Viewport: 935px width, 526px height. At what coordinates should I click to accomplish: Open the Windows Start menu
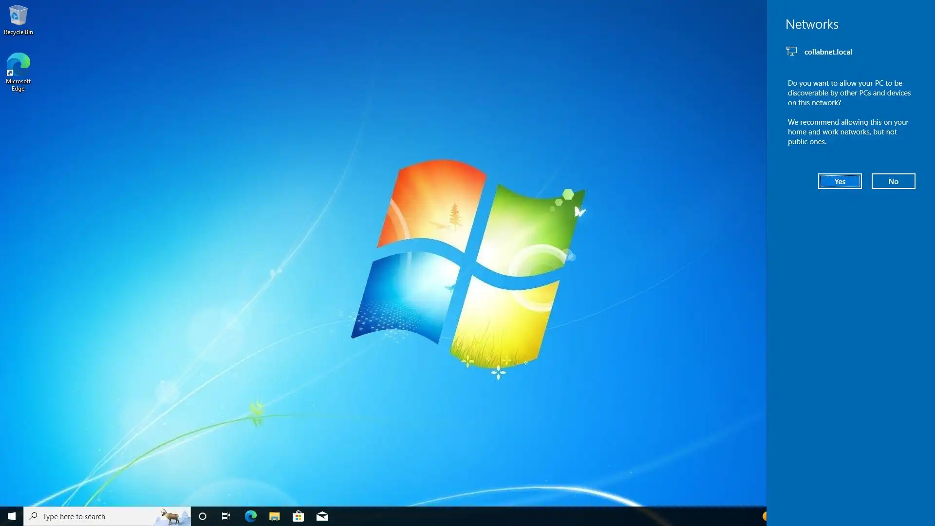click(12, 516)
